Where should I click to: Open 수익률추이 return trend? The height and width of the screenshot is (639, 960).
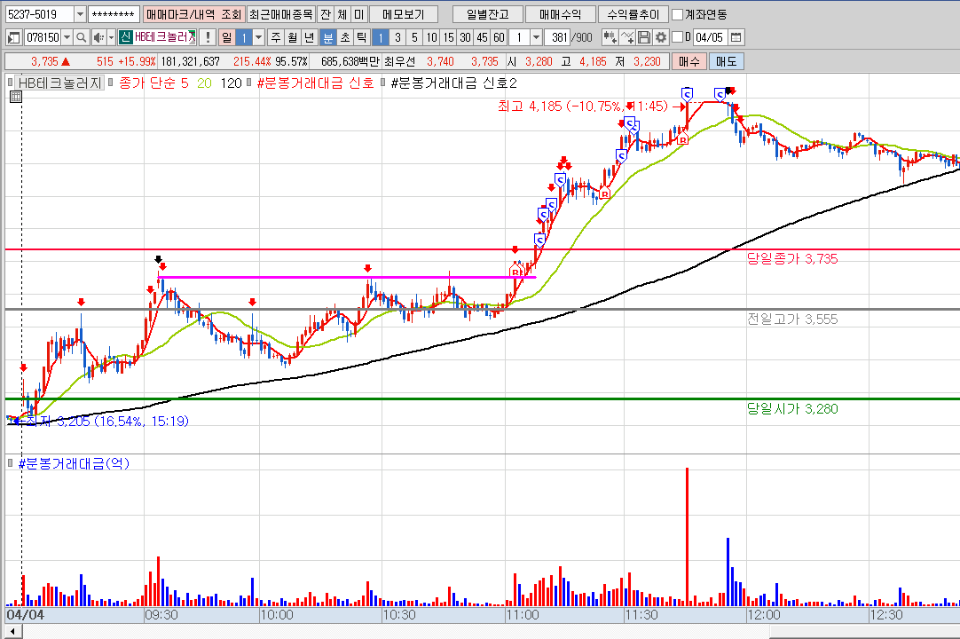click(633, 14)
